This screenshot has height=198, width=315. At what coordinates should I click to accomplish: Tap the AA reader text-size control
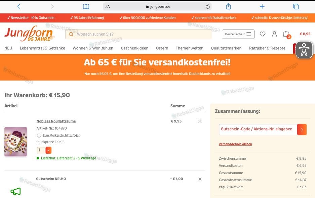(108, 7)
